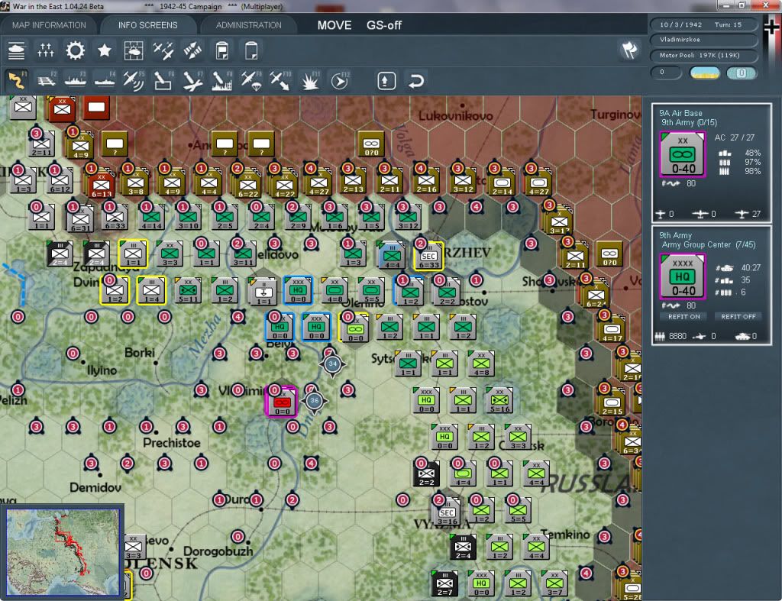Click the three-aircraft air doctrine icon
Viewport: 782px width, 601px height.
coord(163,50)
